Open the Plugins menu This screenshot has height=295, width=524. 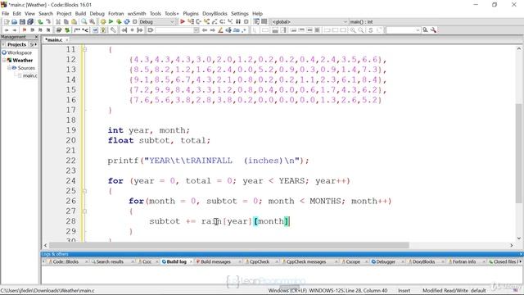191,13
